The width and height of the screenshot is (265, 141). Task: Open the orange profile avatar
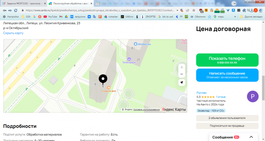(x=256, y=10)
